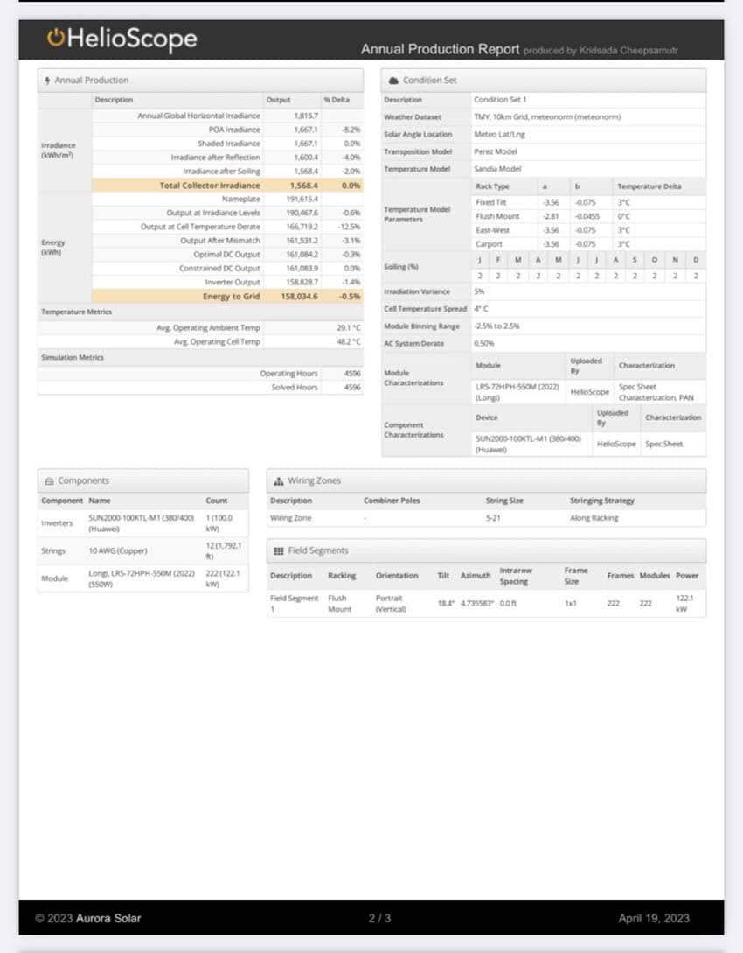Click the Flush Mount rack type row
This screenshot has height=953, width=743.
point(497,216)
